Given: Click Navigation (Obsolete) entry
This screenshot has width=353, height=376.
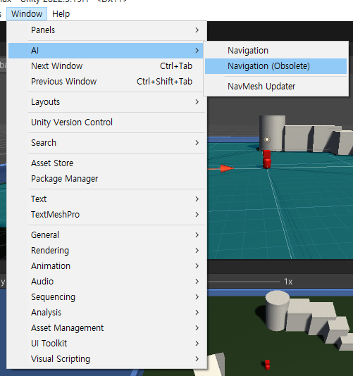Looking at the screenshot, I should click(275, 66).
